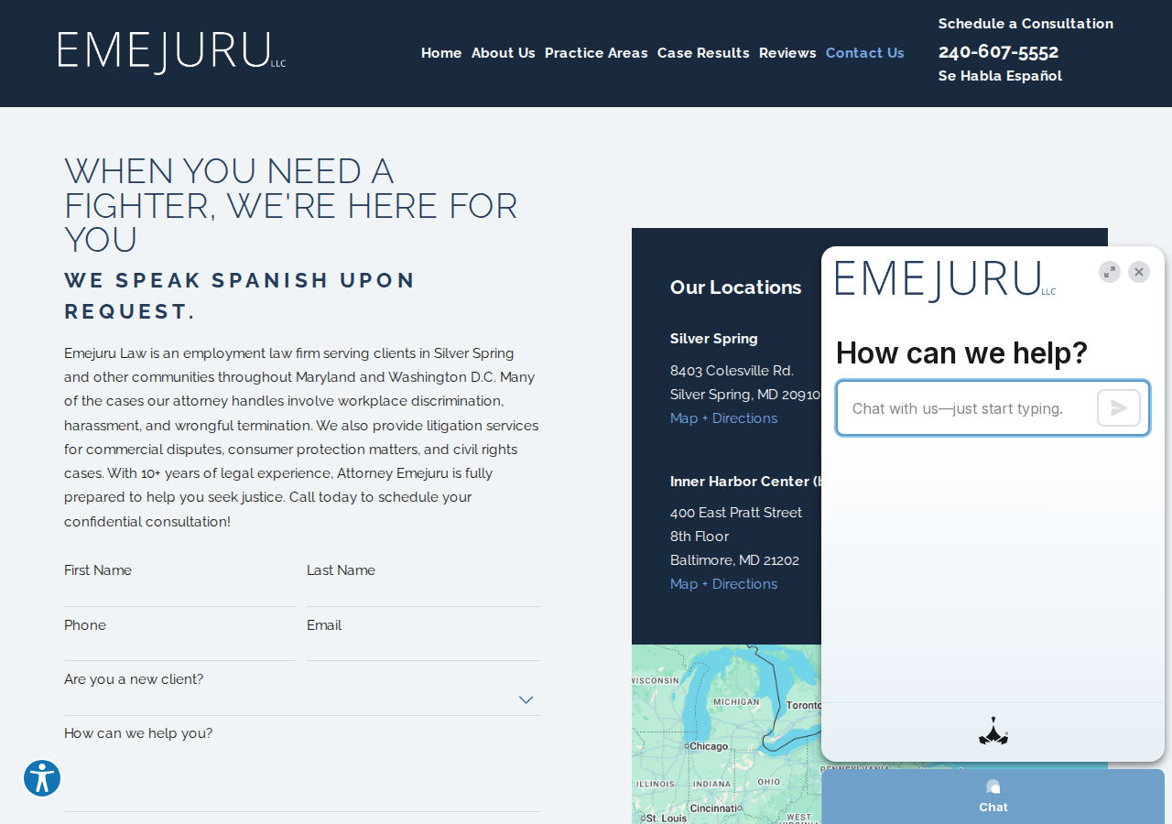Click 'How can we help?' chat heading

click(x=961, y=352)
